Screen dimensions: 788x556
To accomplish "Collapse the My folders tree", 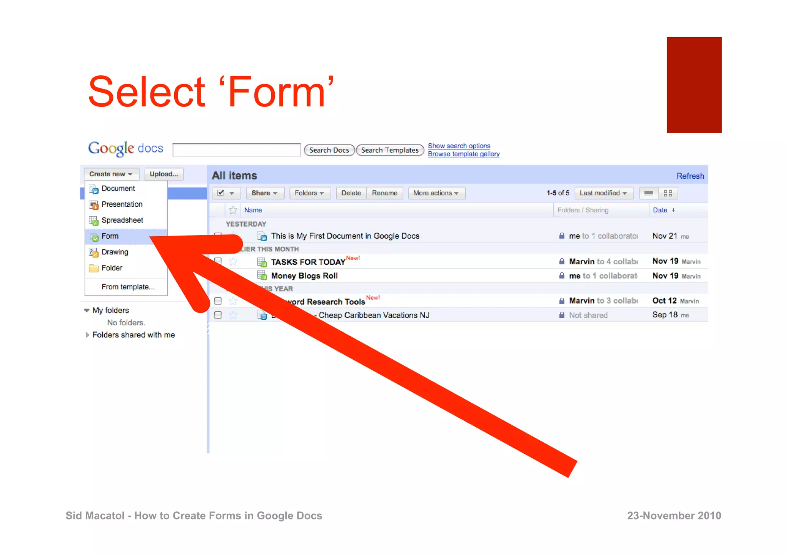I will click(x=87, y=310).
